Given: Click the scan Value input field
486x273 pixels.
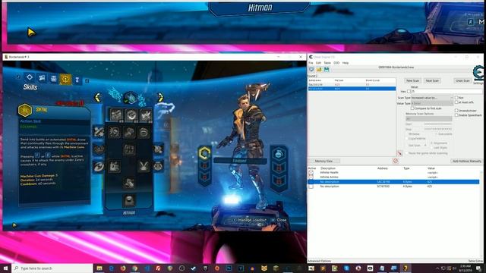Looking at the screenshot, I should (447, 92).
